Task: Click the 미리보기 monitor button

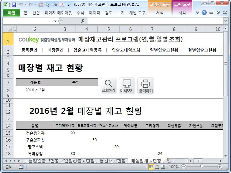Action: (x=127, y=86)
